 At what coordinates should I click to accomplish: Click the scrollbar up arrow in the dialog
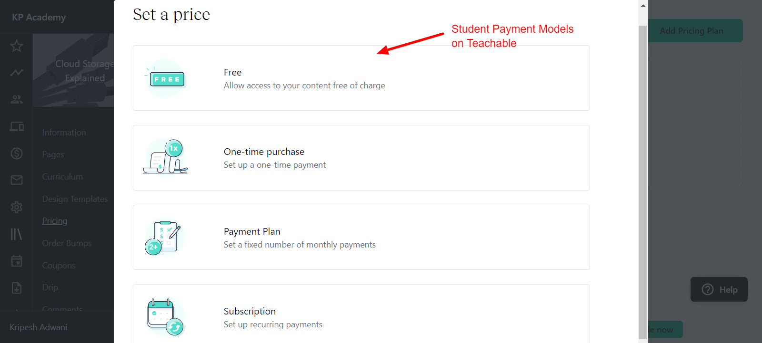coord(643,6)
